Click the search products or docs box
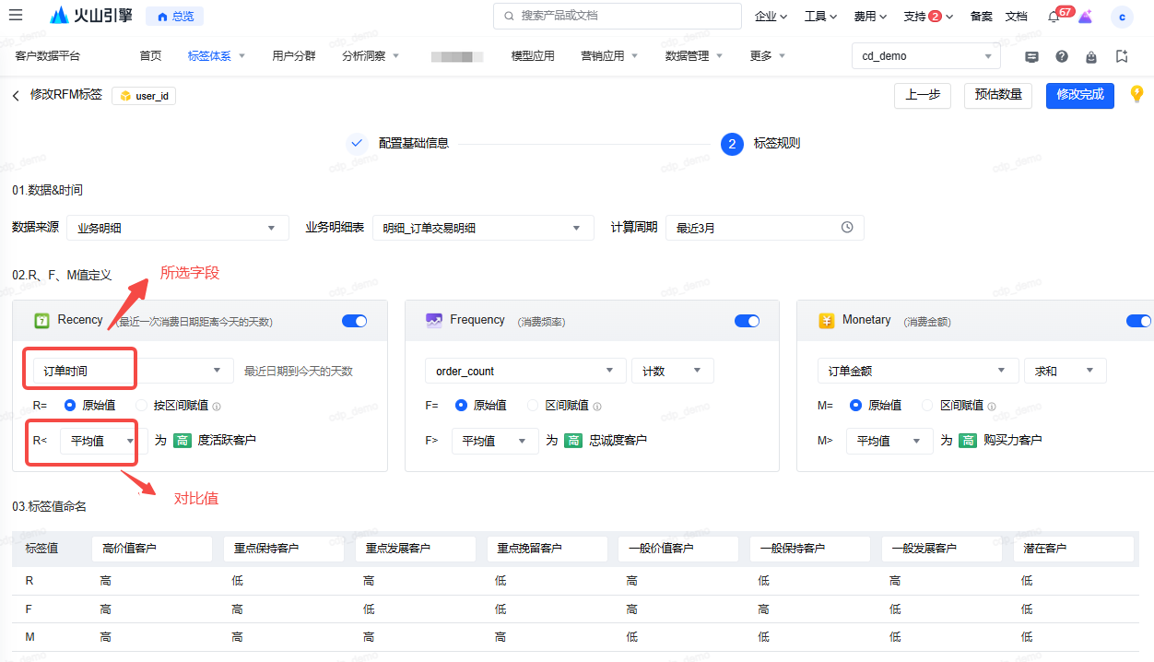Image resolution: width=1154 pixels, height=662 pixels. coord(618,16)
